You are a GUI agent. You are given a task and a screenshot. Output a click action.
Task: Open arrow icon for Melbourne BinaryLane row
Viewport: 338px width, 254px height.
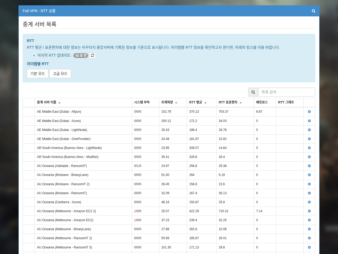click(309, 229)
